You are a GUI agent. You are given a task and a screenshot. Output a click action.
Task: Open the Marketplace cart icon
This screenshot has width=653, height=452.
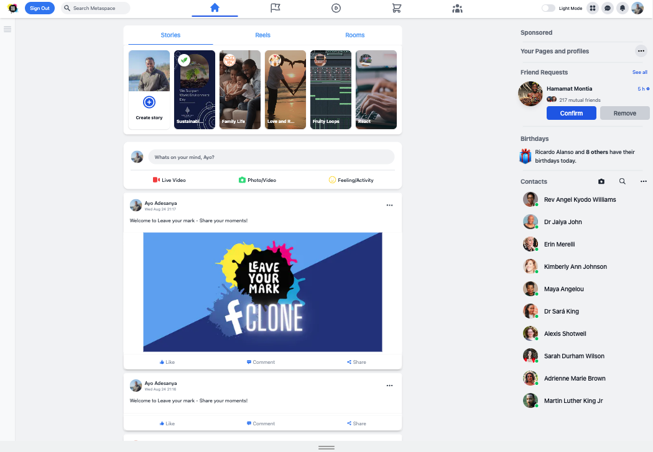click(397, 8)
